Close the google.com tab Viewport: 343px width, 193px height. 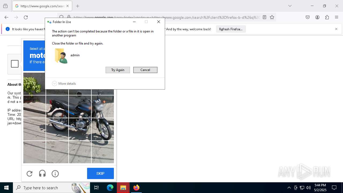pyautogui.click(x=68, y=6)
